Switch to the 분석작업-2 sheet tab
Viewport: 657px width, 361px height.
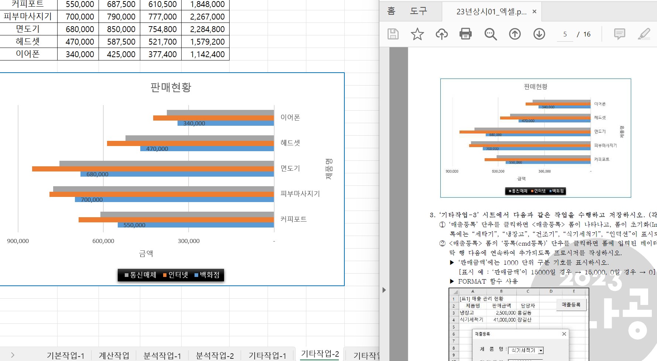tap(214, 355)
